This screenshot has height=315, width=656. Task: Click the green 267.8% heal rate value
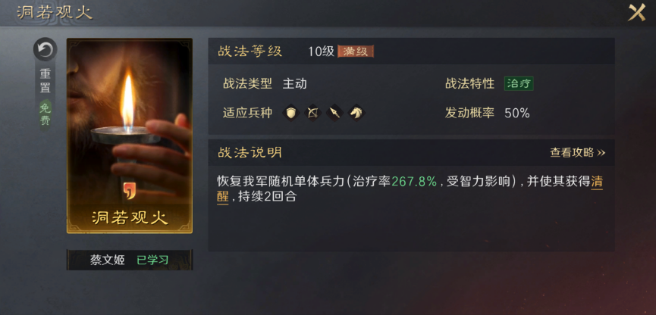pos(414,182)
